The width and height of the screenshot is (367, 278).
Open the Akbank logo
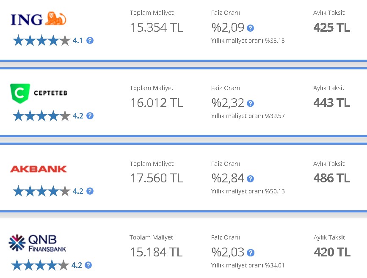coord(39,169)
